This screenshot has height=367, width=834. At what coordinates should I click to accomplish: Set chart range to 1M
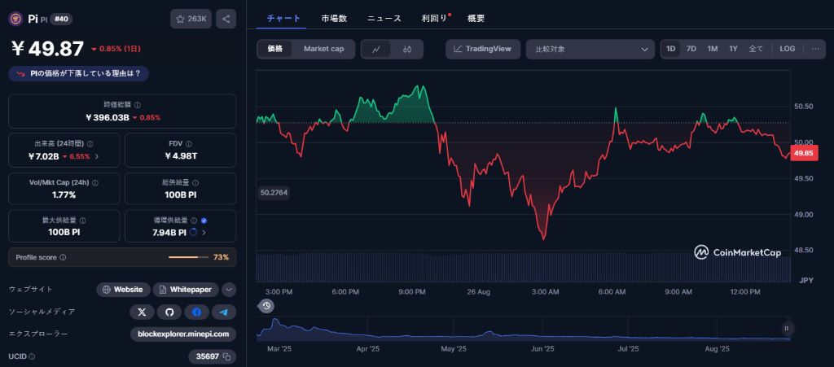(712, 49)
